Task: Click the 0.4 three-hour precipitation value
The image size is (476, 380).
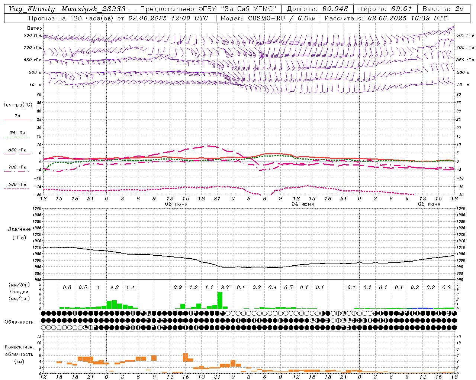Action: pos(273,288)
